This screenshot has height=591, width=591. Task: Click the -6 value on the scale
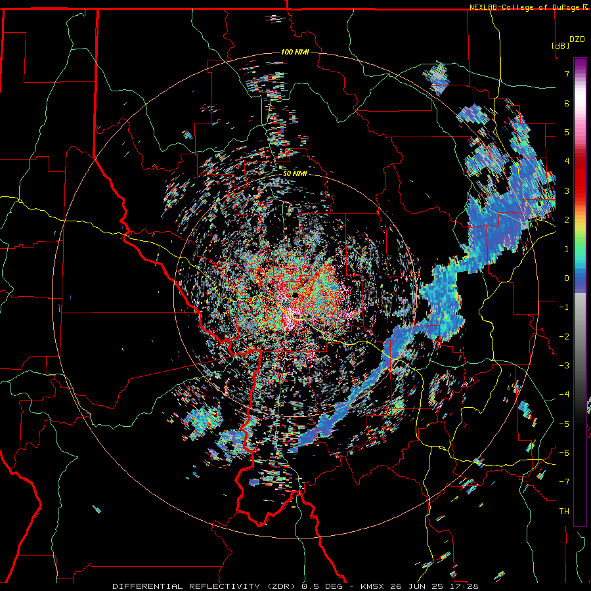pyautogui.click(x=564, y=453)
